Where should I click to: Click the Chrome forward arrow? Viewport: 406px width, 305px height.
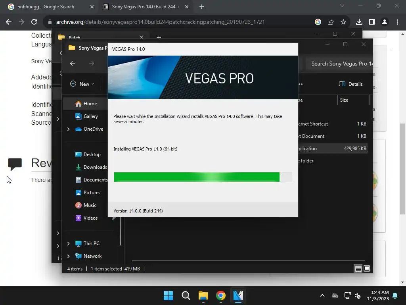[x=21, y=22]
